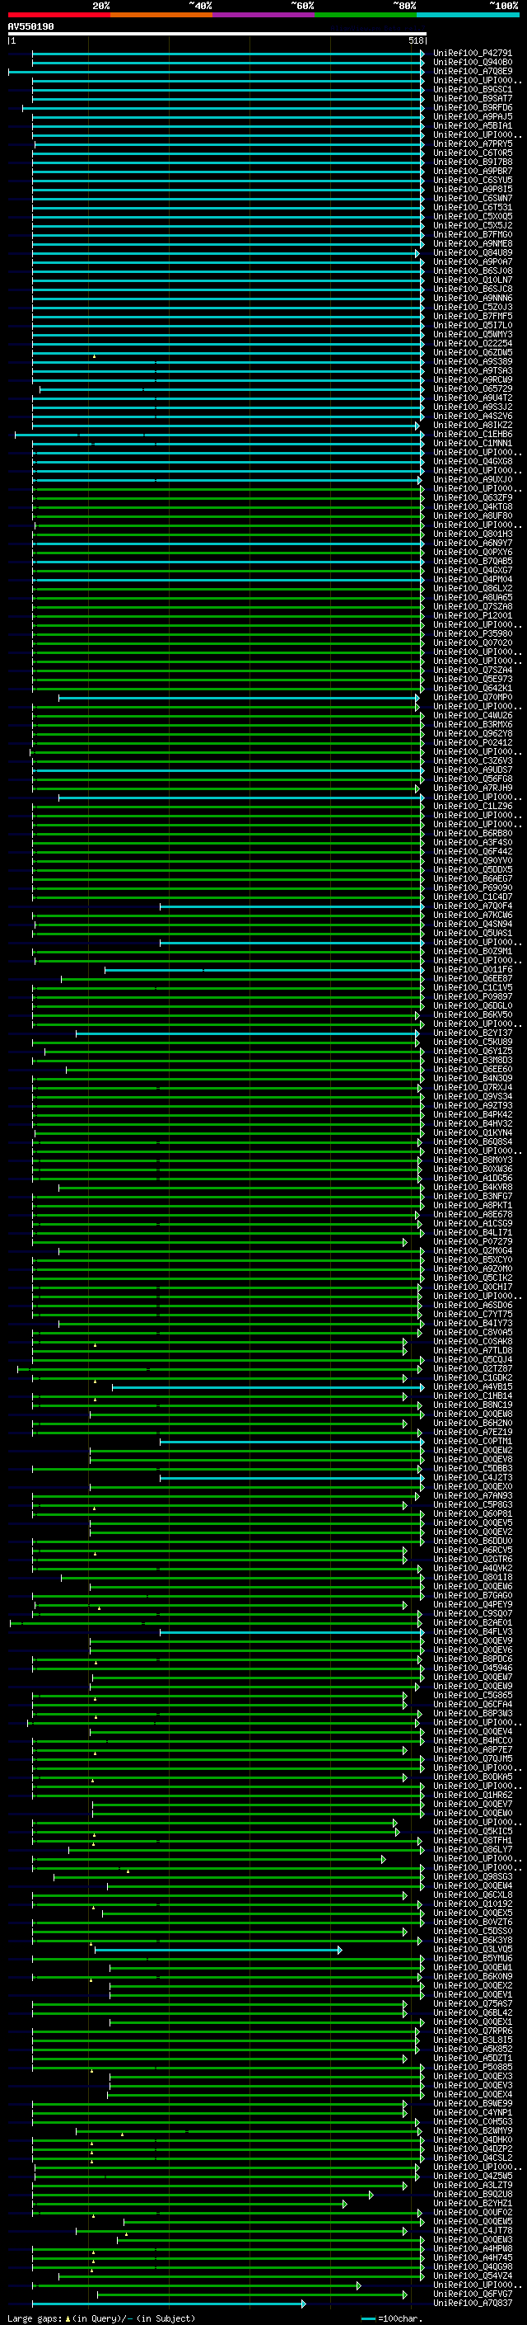The image size is (527, 2325).
Task: Click the hit label UniRef100_C6SWN7
Action: [473, 199]
